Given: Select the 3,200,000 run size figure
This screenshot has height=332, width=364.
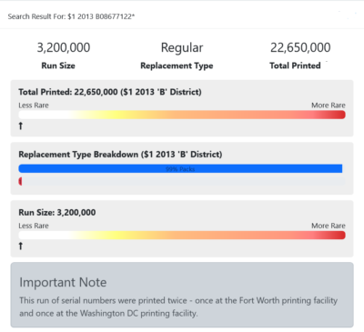Looking at the screenshot, I should pyautogui.click(x=64, y=47).
